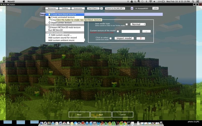Screen dimensions: 202x126
Task: Click the purple P icon beside Hi Assault50
Action: (132, 9)
